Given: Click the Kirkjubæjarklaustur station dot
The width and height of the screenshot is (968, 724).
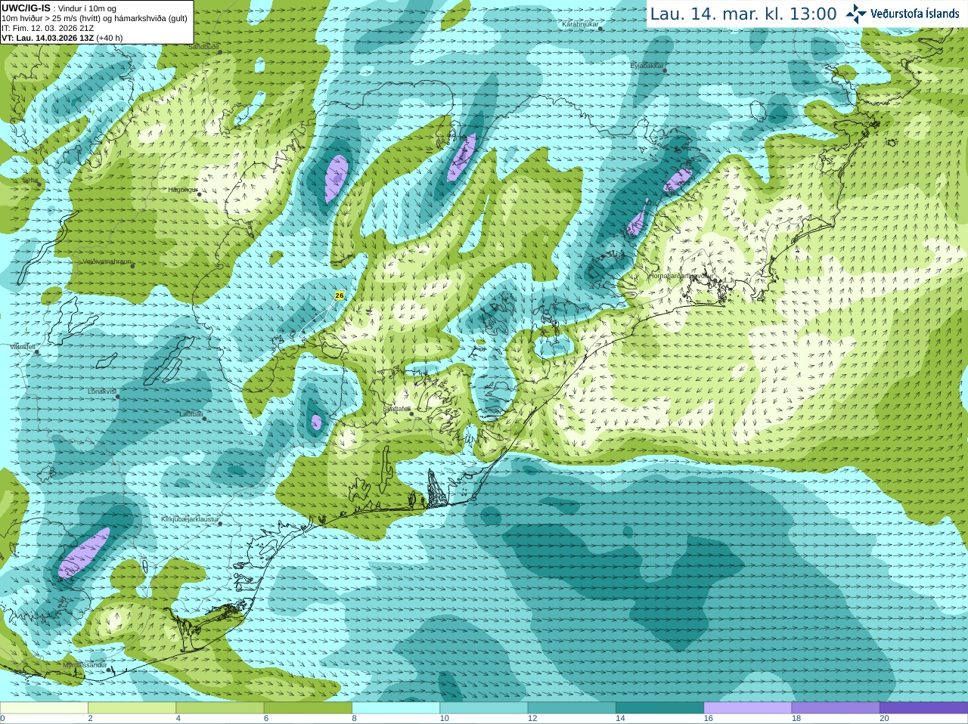Looking at the screenshot, I should click(220, 524).
